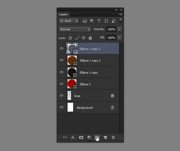Filter layers by type (T) icon

tap(99, 21)
